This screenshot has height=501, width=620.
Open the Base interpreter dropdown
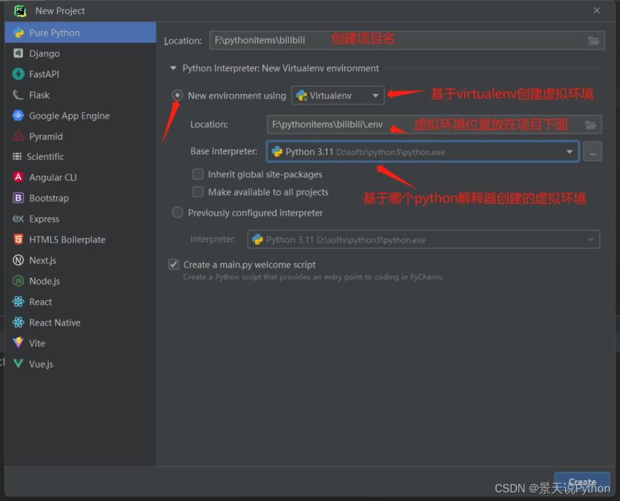[x=422, y=151]
